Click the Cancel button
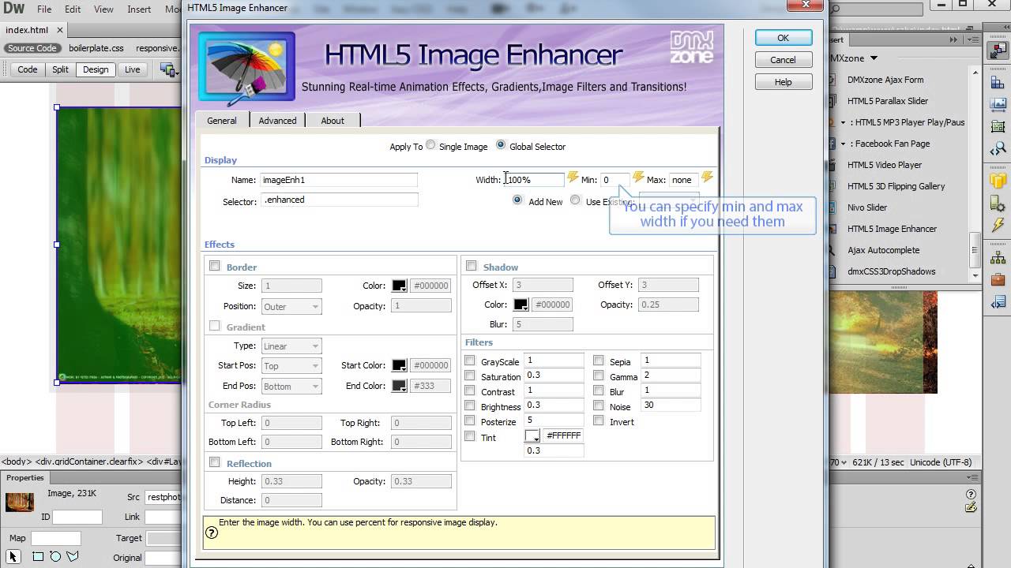This screenshot has width=1011, height=568. pyautogui.click(x=783, y=60)
